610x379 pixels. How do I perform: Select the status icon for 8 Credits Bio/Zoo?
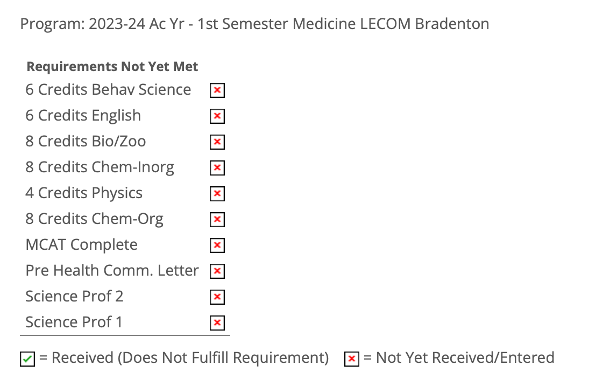click(217, 142)
